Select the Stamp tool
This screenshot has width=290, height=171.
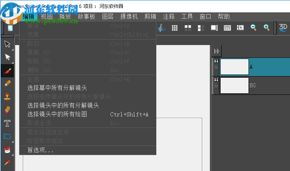point(7,97)
